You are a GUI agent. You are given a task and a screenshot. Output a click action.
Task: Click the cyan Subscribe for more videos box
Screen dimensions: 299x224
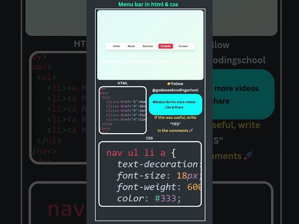click(x=176, y=105)
